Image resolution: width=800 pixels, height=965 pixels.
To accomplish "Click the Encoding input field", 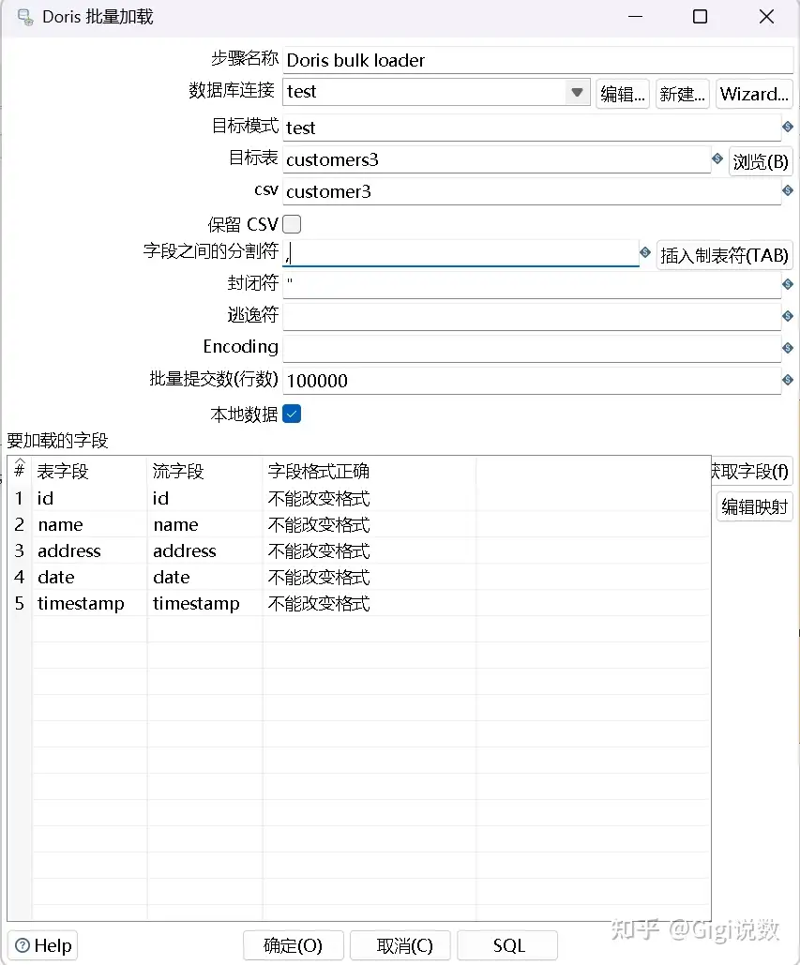I will pos(532,349).
